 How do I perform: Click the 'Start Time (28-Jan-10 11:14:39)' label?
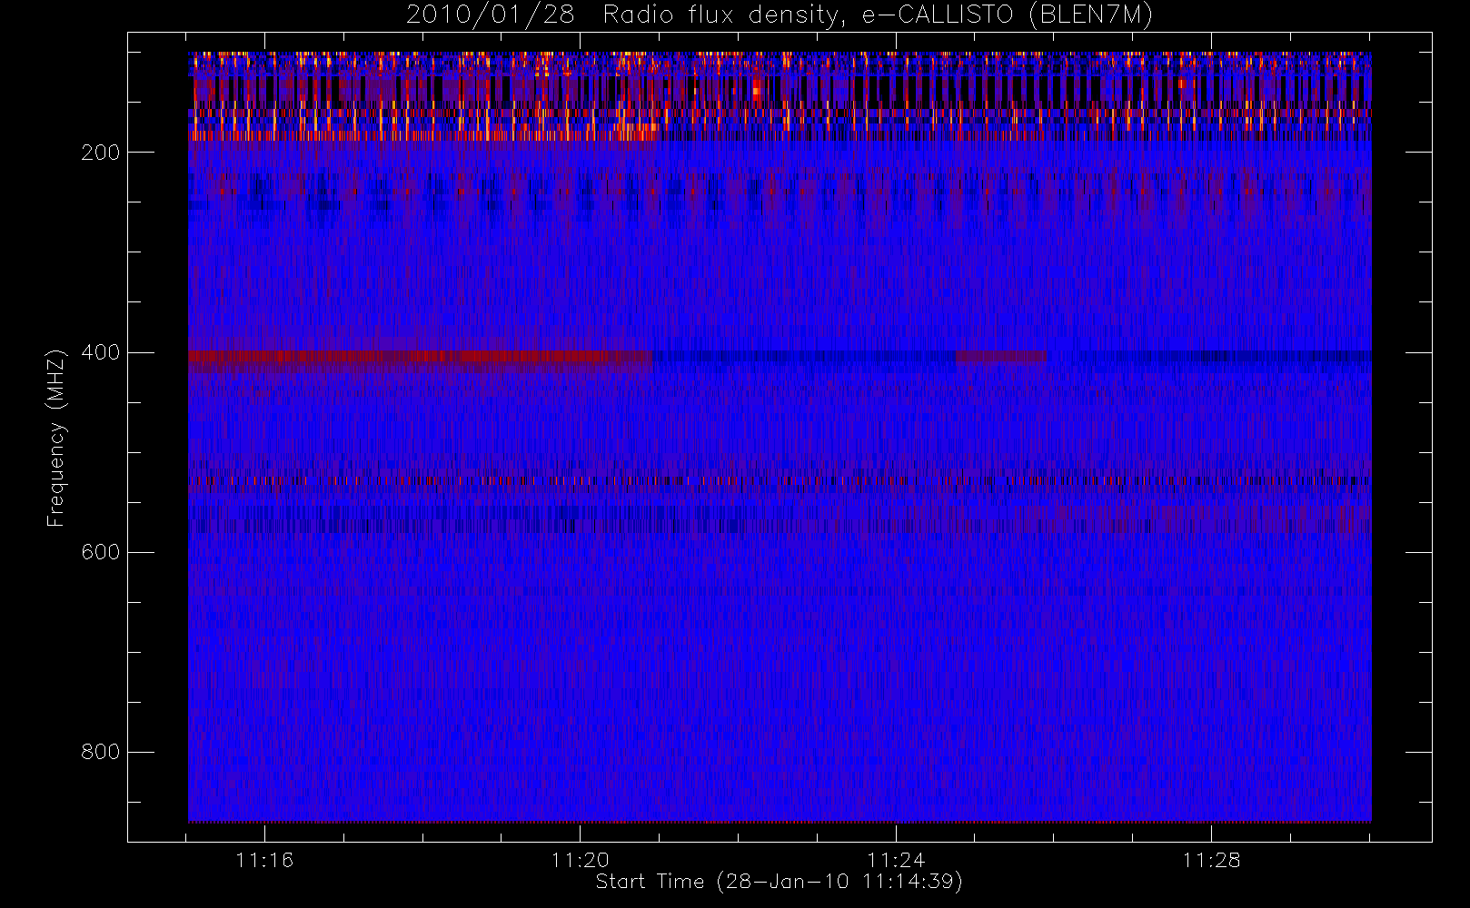click(779, 882)
